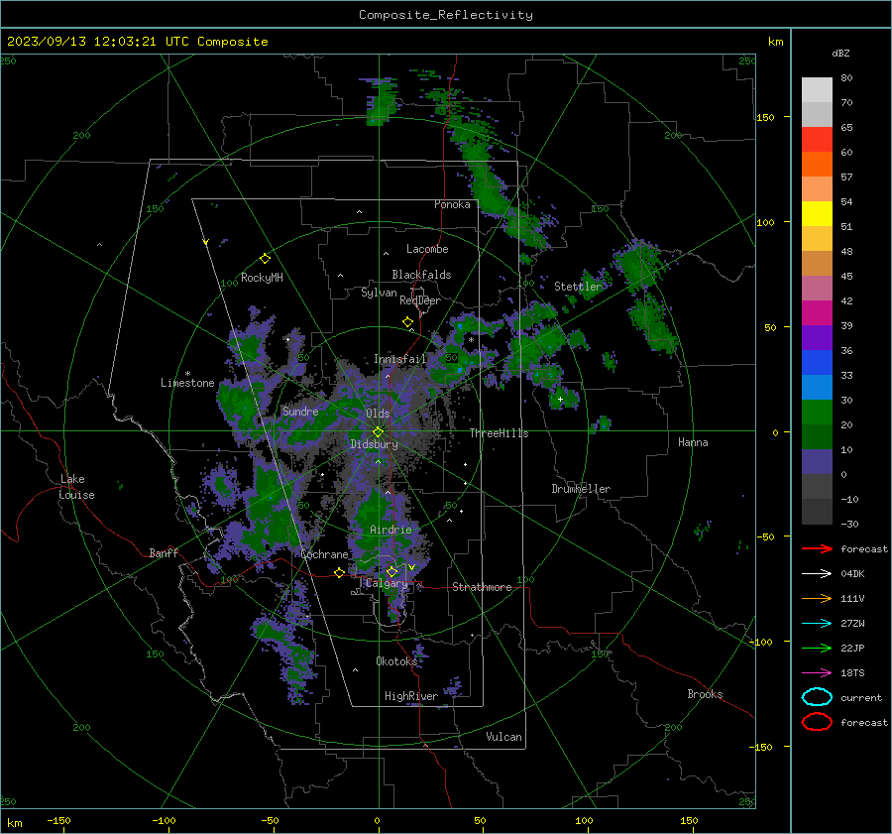892x834 pixels.
Task: Select the red swatch between 65 and 60
Action: pyautogui.click(x=817, y=140)
